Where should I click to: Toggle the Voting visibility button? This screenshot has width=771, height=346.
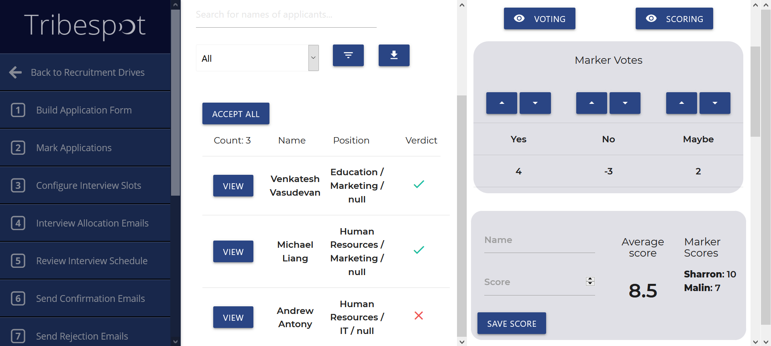(539, 18)
